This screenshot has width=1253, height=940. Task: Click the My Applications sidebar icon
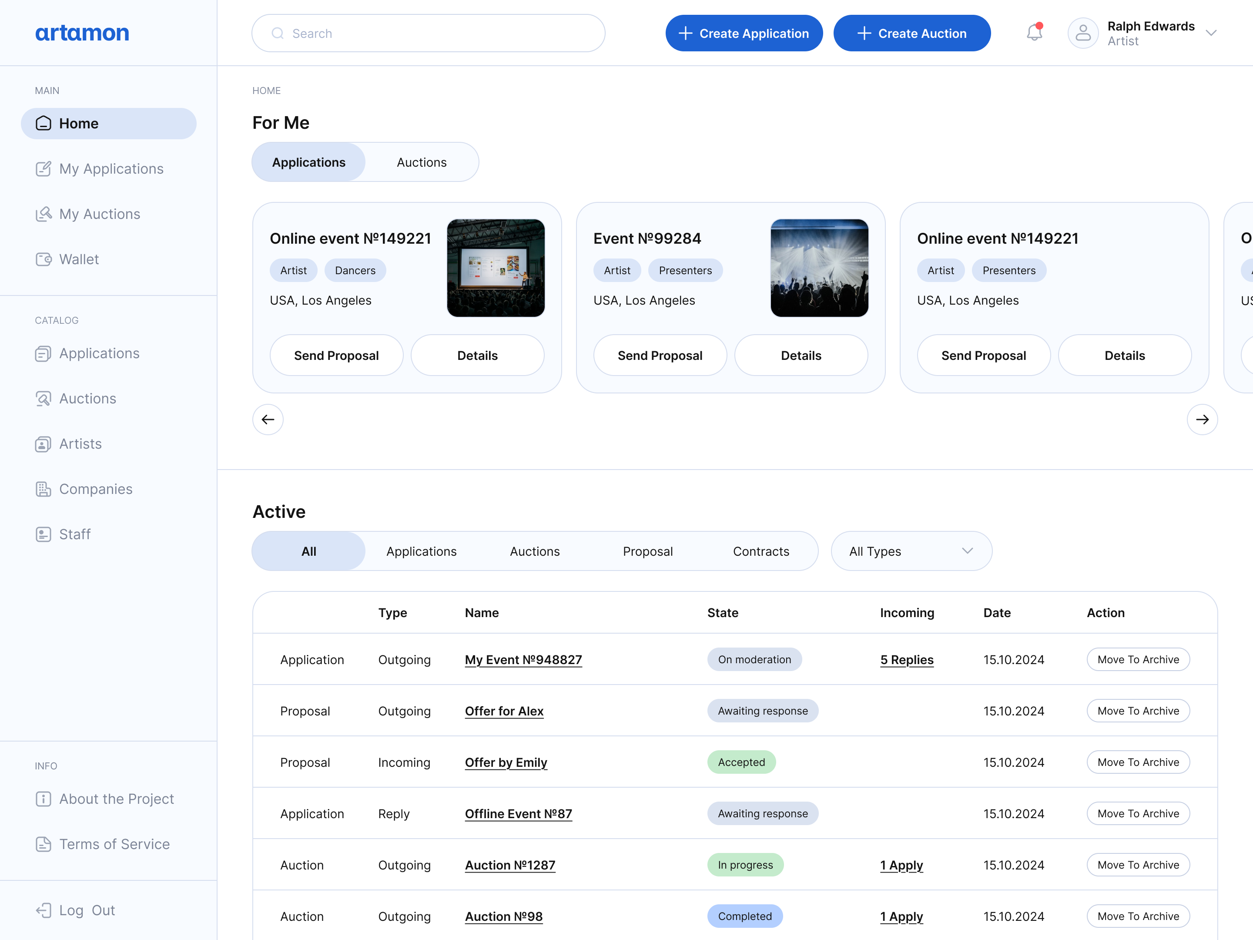coord(44,169)
